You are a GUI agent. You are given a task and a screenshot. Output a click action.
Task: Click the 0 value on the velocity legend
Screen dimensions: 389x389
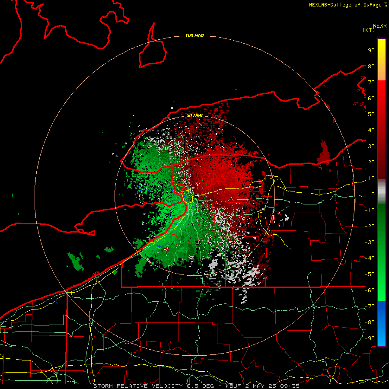373,194
